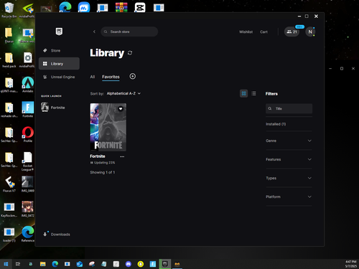Image resolution: width=359 pixels, height=269 pixels.
Task: Switch to grid view
Action: coord(244,93)
